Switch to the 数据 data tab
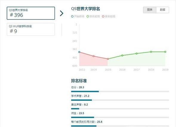Viewport: 176px width, 127px height. coord(163,10)
